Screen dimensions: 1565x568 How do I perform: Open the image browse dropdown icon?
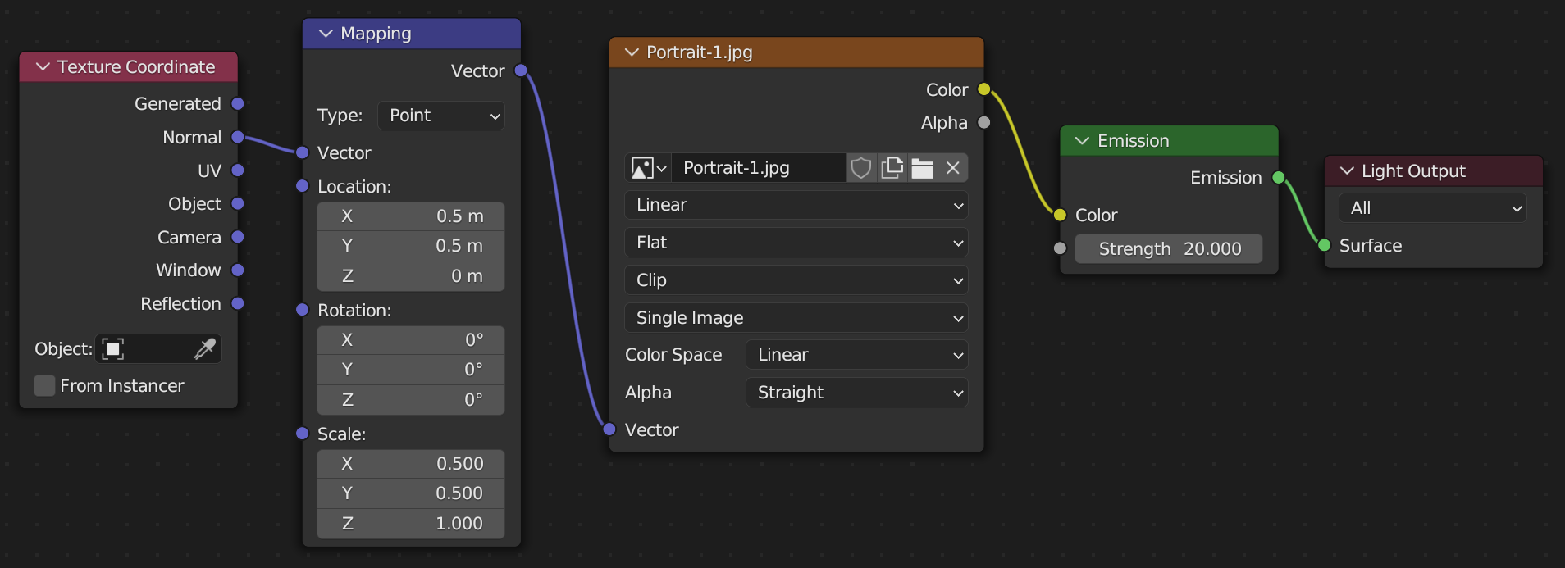click(648, 168)
